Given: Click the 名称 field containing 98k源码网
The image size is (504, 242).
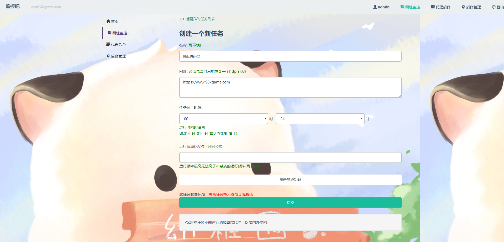Looking at the screenshot, I should [290, 56].
